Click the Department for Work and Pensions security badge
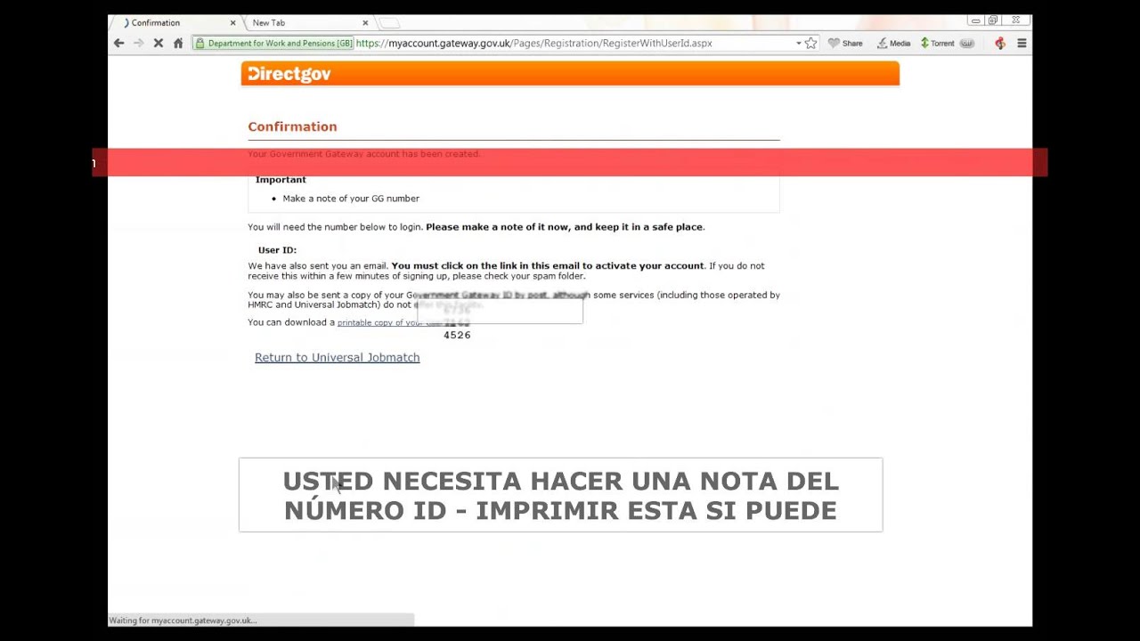This screenshot has width=1140, height=641. click(x=273, y=43)
